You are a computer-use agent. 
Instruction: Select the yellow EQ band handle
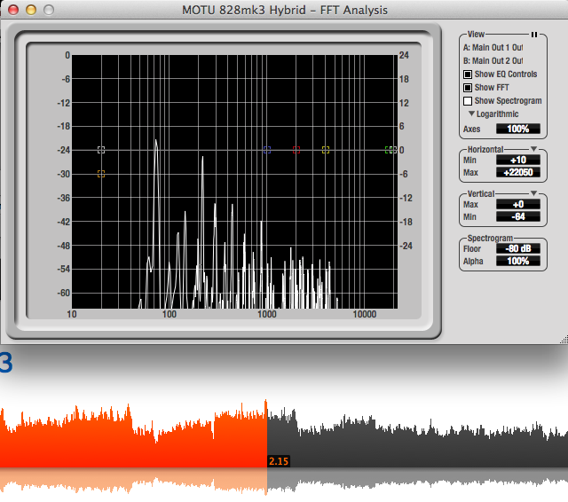(x=326, y=150)
